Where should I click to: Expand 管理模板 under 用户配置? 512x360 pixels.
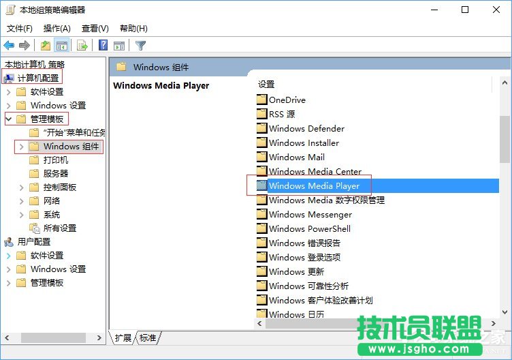(9, 283)
